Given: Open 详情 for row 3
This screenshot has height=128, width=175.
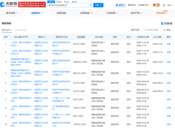Looking at the screenshot, I should pos(168,62).
